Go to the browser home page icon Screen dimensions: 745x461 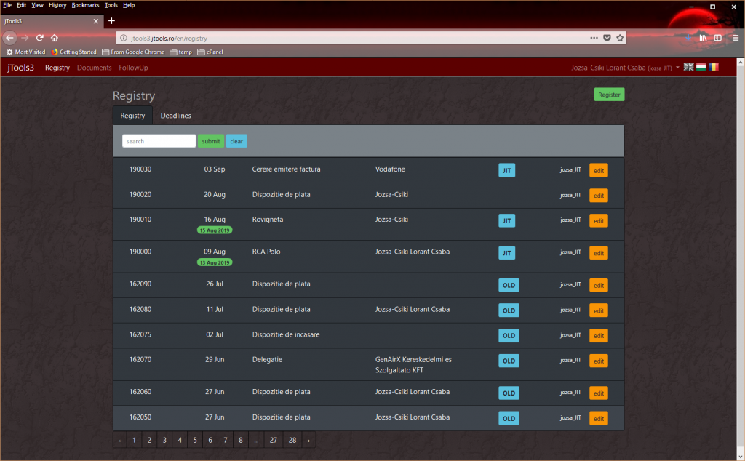click(55, 38)
